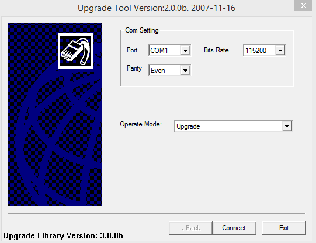The image size is (316, 243).
Task: Click the Com Setting group label
Action: click(x=142, y=30)
